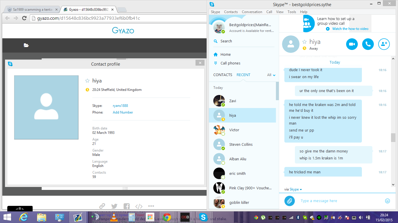The width and height of the screenshot is (398, 223).
Task: Click the ryans1888 Skype name link
Action: tap(120, 106)
